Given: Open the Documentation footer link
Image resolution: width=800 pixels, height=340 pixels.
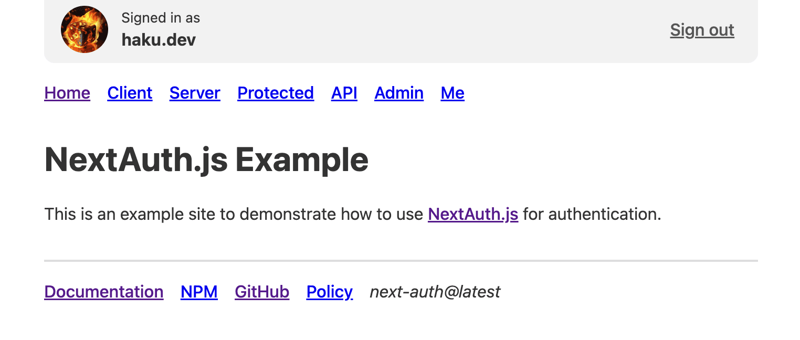Looking at the screenshot, I should coord(104,292).
